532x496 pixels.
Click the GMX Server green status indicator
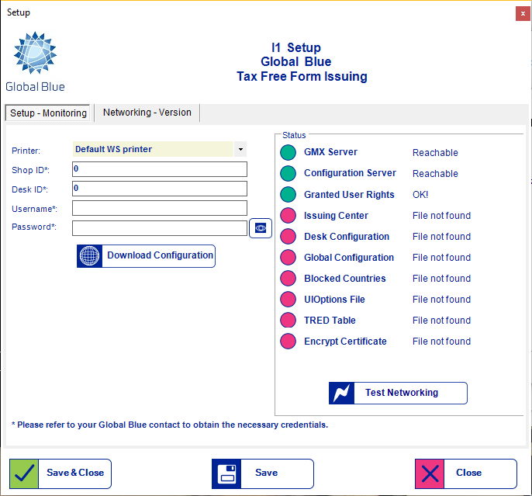tap(288, 153)
